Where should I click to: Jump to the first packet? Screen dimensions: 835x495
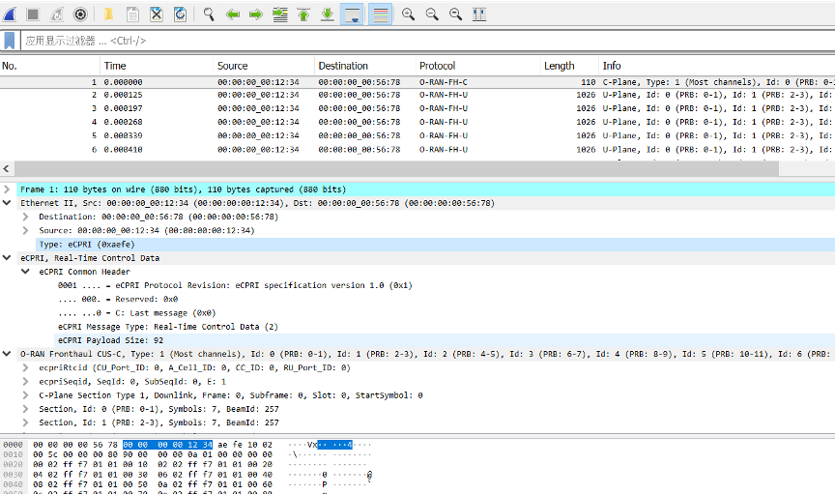click(x=303, y=15)
